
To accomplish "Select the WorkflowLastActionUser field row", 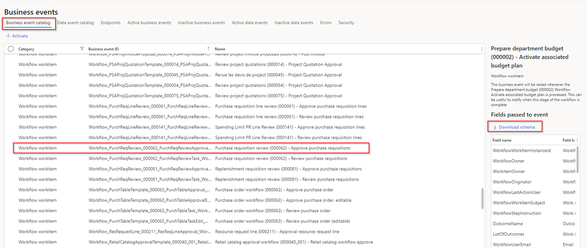I will coord(534,192).
